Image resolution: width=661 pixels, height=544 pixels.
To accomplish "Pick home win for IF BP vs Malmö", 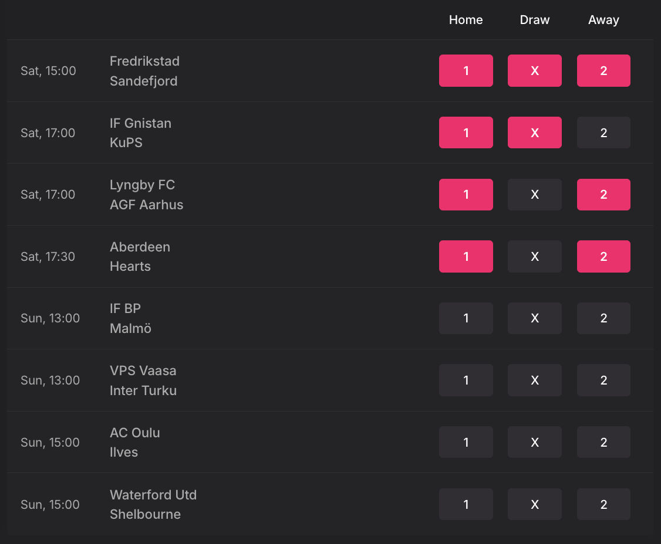I will [466, 318].
